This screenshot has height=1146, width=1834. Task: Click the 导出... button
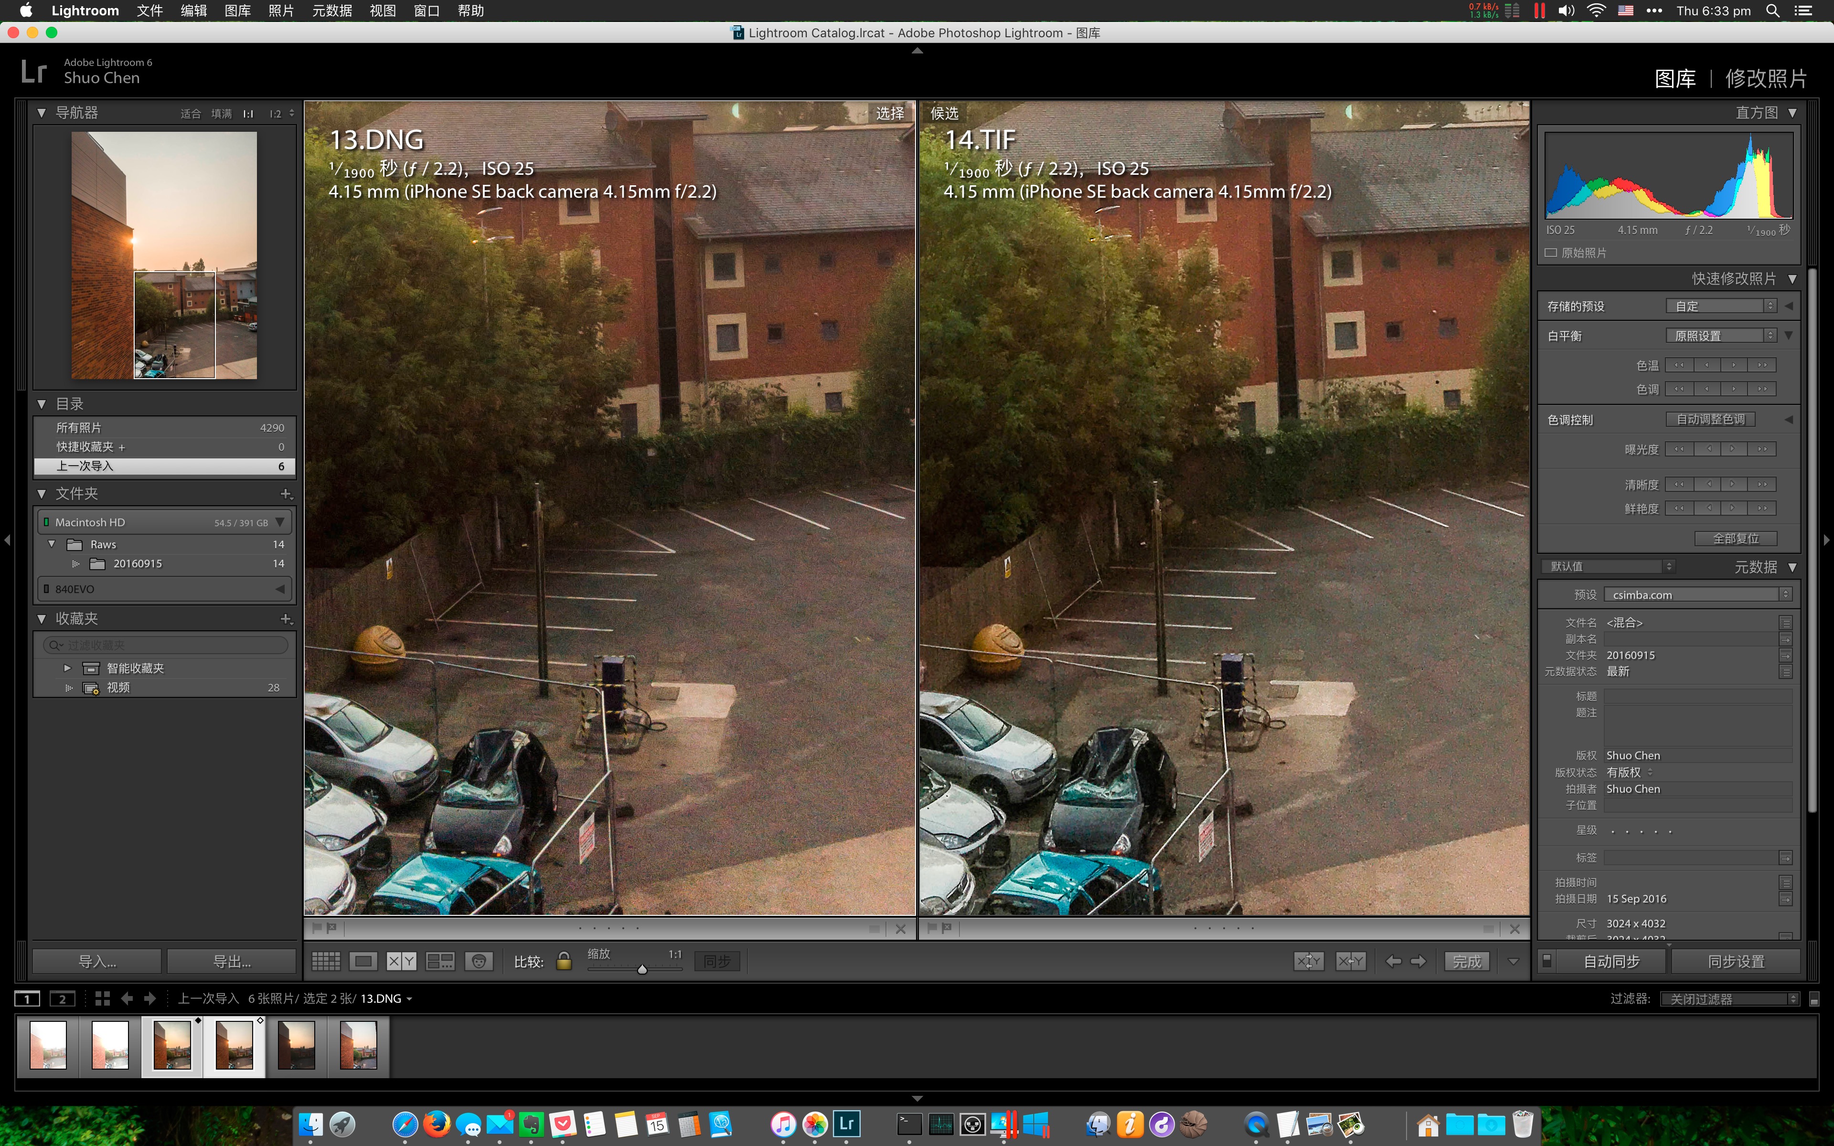[x=231, y=961]
